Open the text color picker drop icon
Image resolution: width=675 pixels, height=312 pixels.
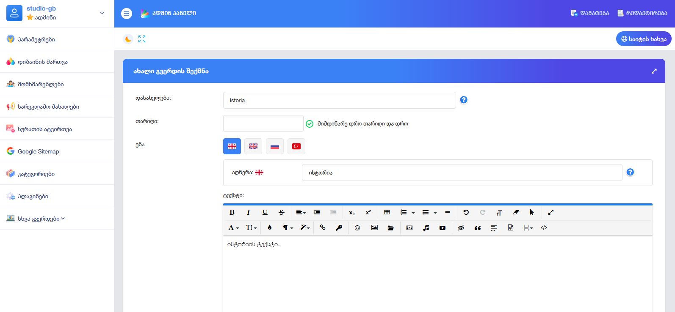tap(270, 228)
